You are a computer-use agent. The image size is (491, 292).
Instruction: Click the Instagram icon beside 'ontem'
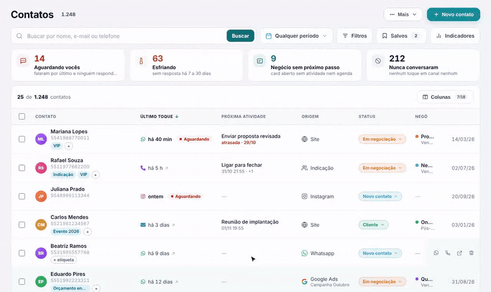(x=143, y=197)
